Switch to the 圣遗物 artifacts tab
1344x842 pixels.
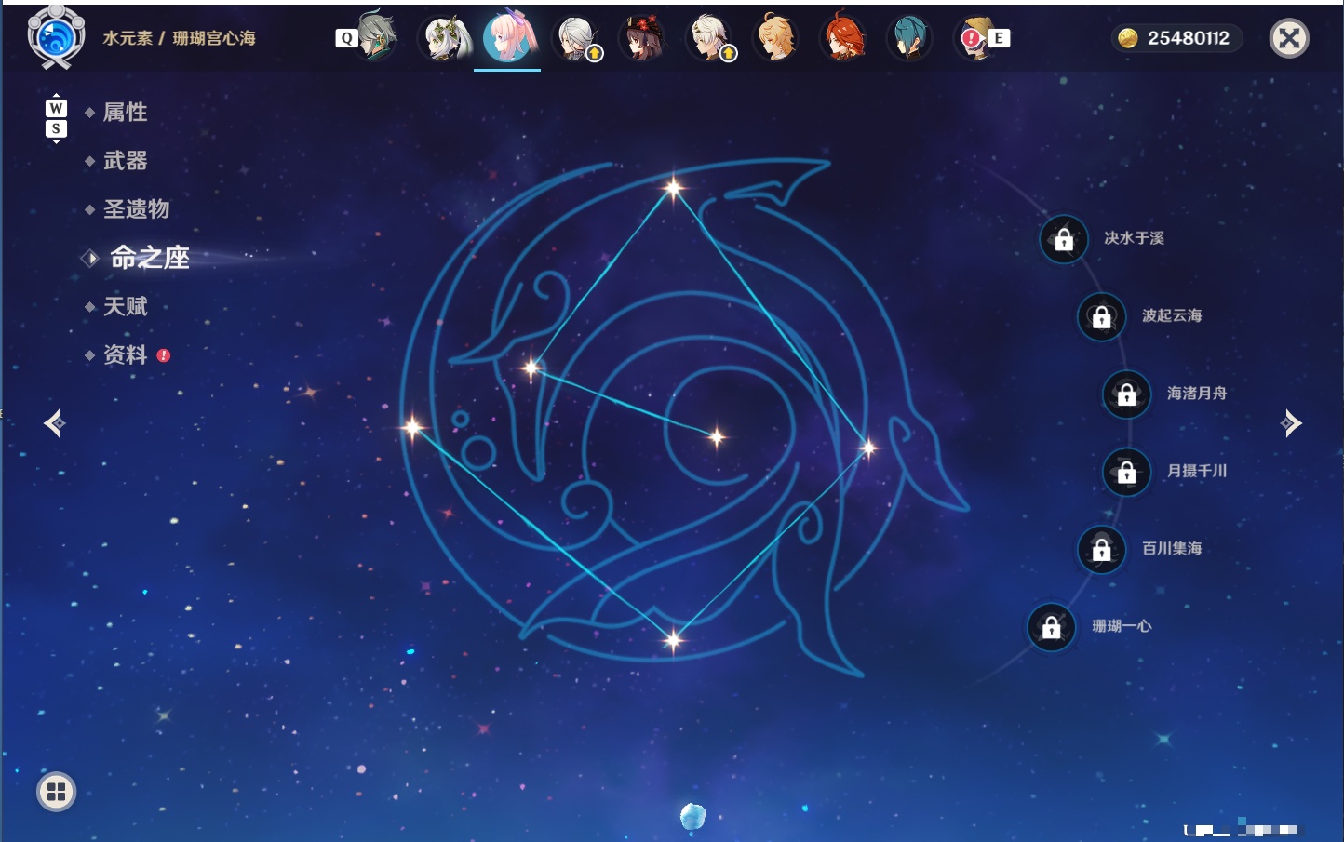pos(136,209)
